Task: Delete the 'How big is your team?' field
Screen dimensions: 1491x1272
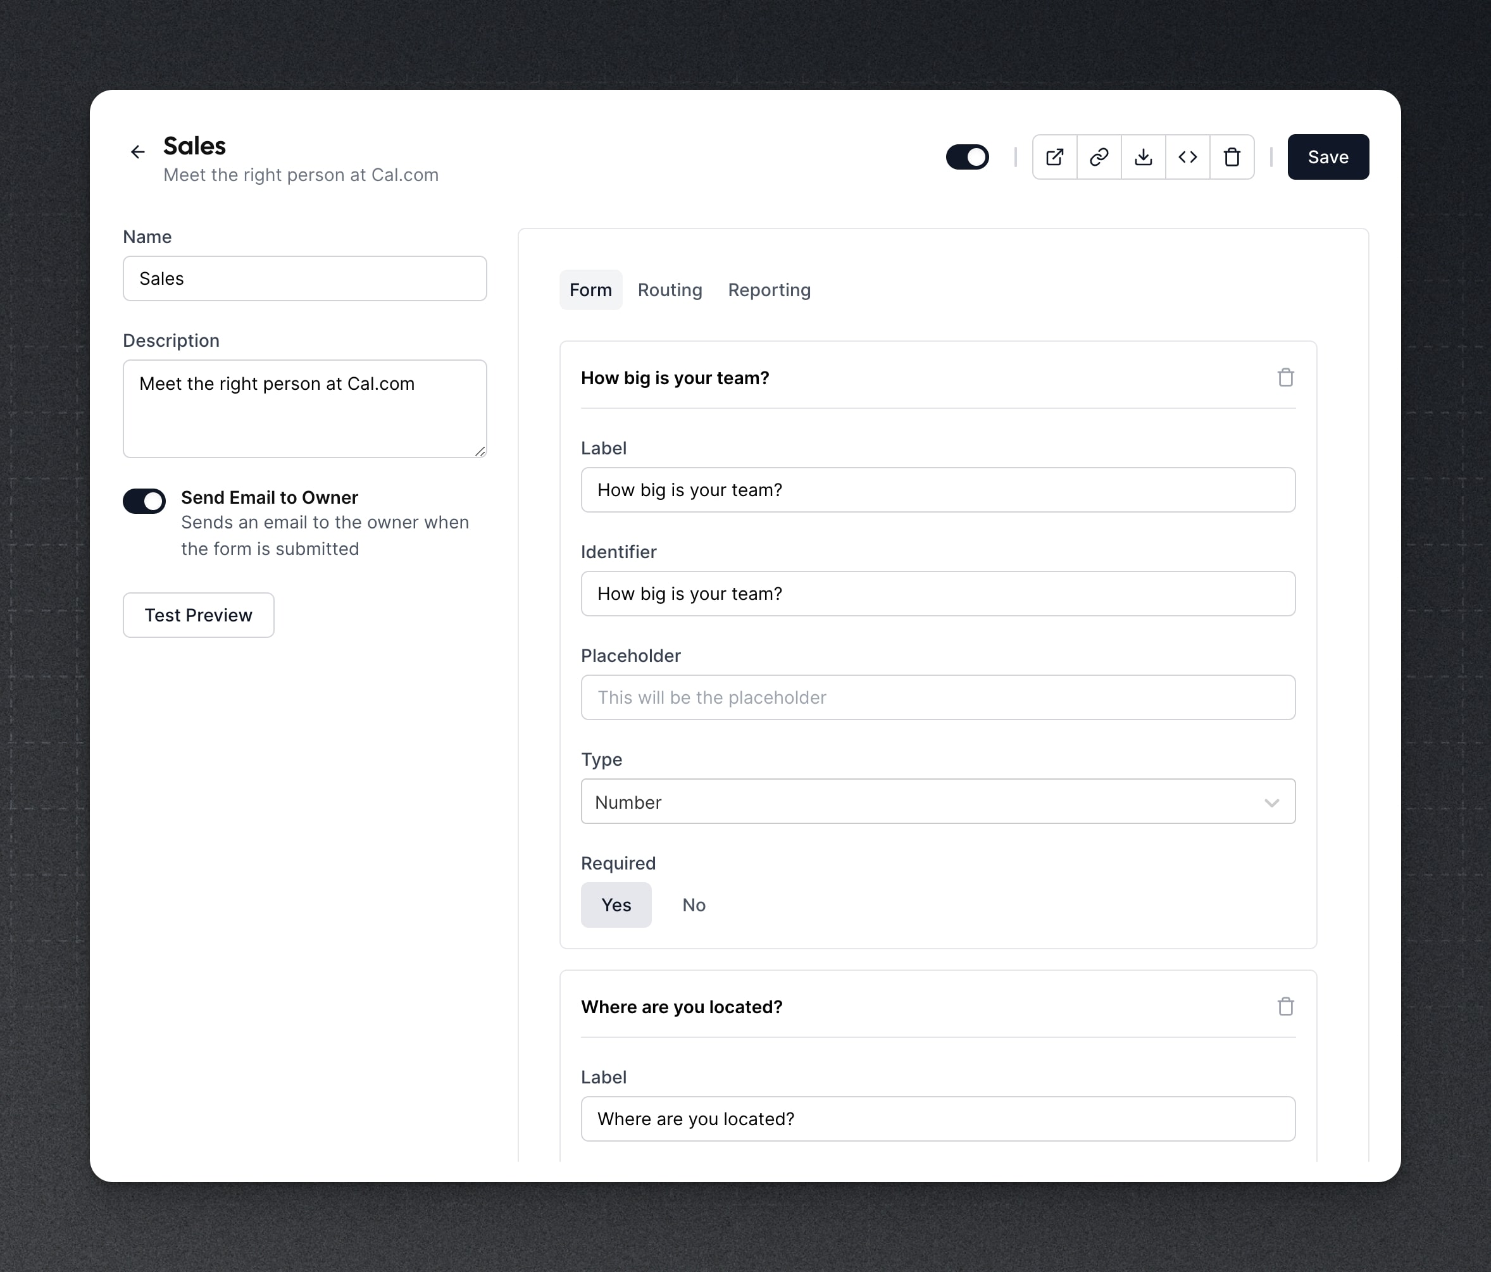Action: [x=1286, y=378]
